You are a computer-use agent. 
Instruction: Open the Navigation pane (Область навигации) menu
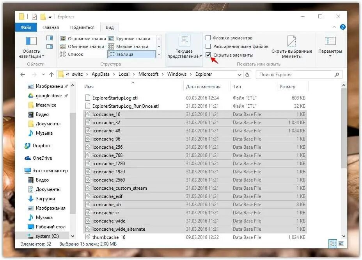(31, 47)
